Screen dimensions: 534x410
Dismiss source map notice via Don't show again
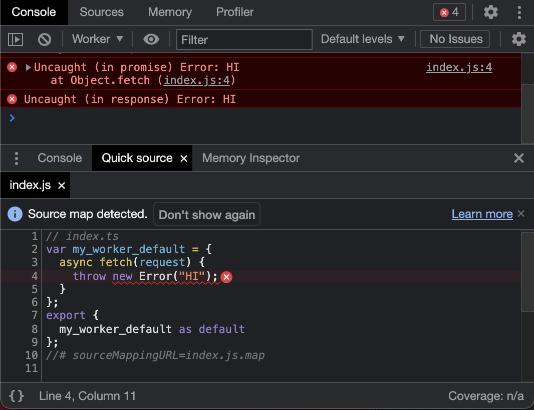click(x=207, y=214)
